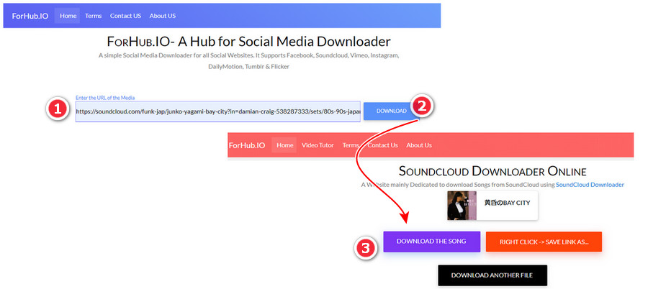Click the RIGHT CLICK -> SAVE LINK AS button
The height and width of the screenshot is (289, 648).
pos(544,242)
